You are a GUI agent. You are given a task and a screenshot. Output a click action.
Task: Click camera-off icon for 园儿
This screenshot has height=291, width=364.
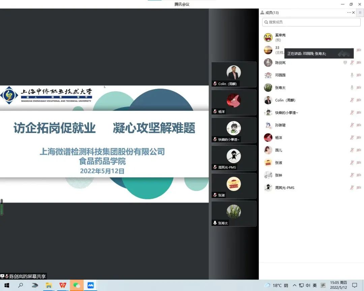[x=359, y=150]
